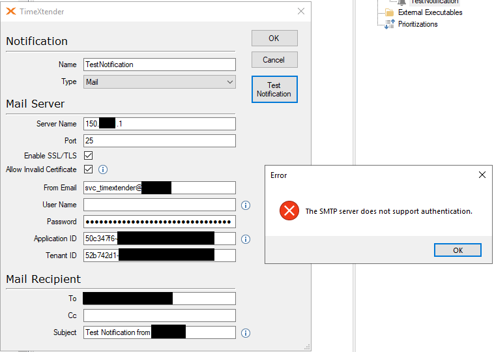Click the Subject input field
Screen dimensions: 494x352
[x=160, y=332]
